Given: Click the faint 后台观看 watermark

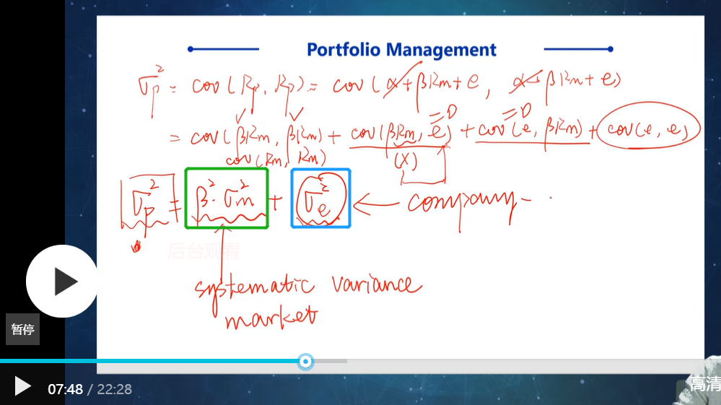Looking at the screenshot, I should coord(204,251).
